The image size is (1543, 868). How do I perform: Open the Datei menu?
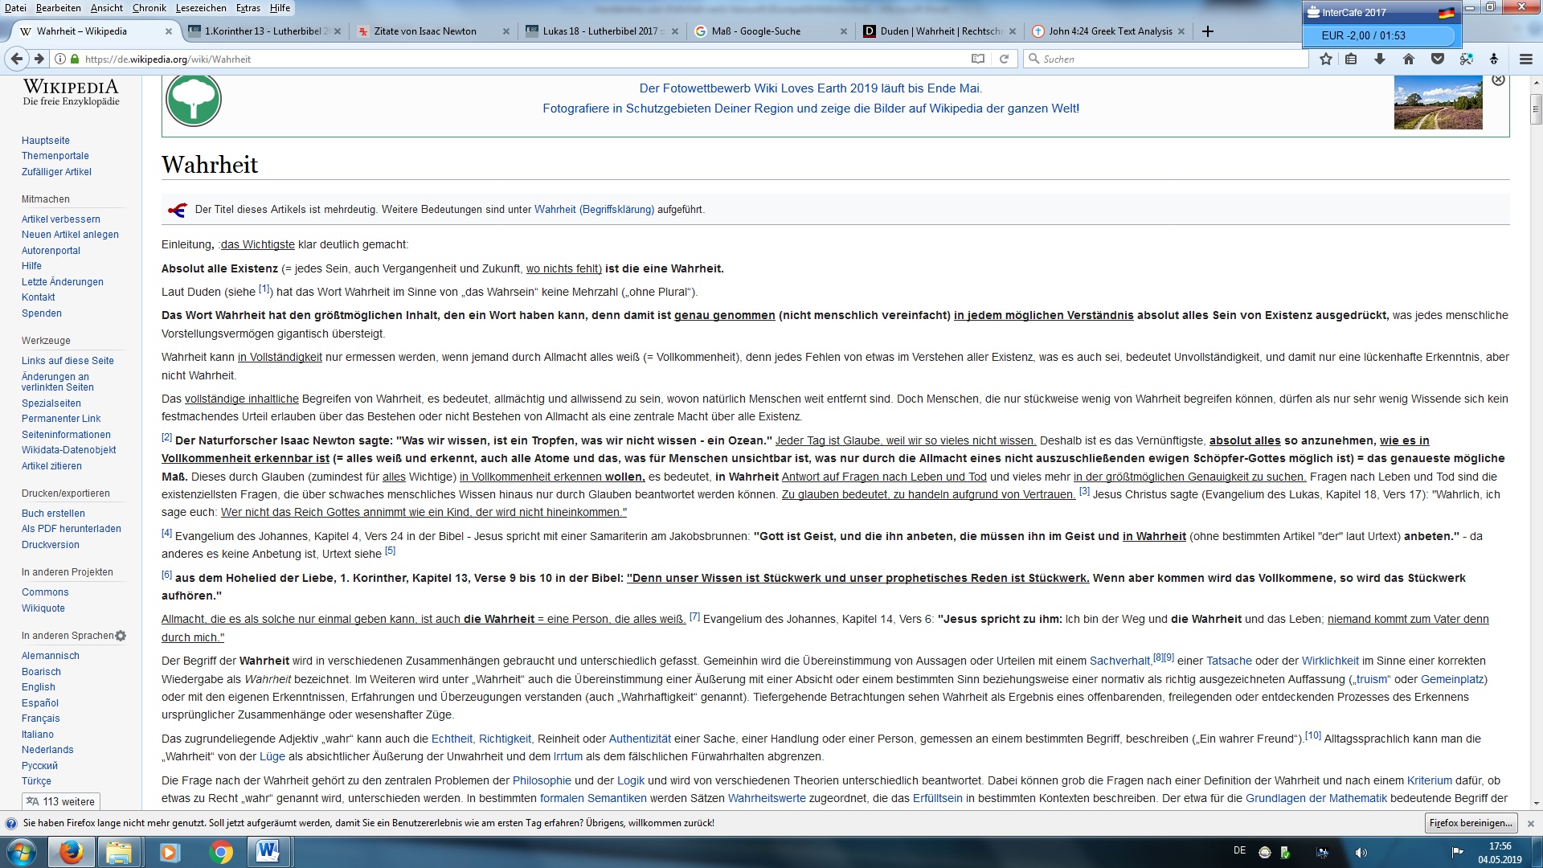(15, 7)
